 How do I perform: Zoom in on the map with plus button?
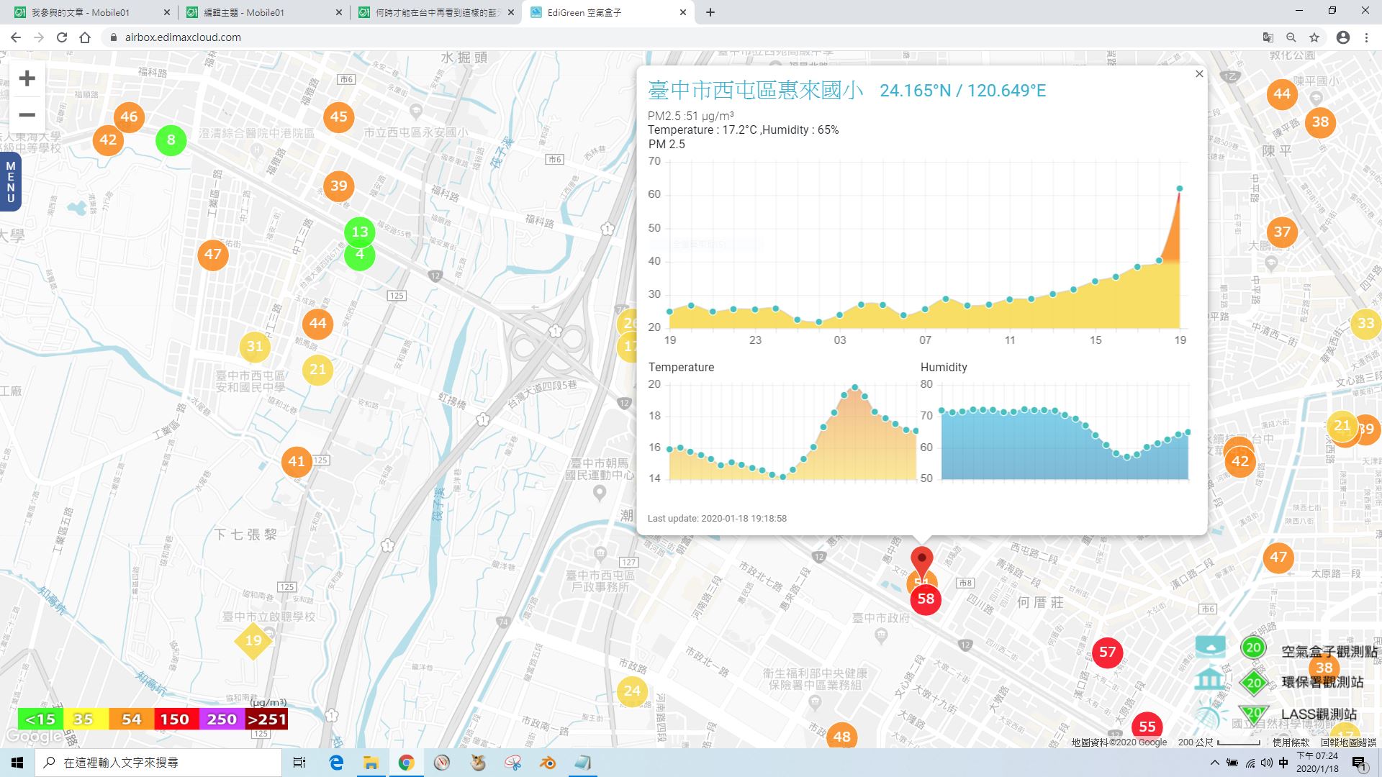[x=27, y=78]
